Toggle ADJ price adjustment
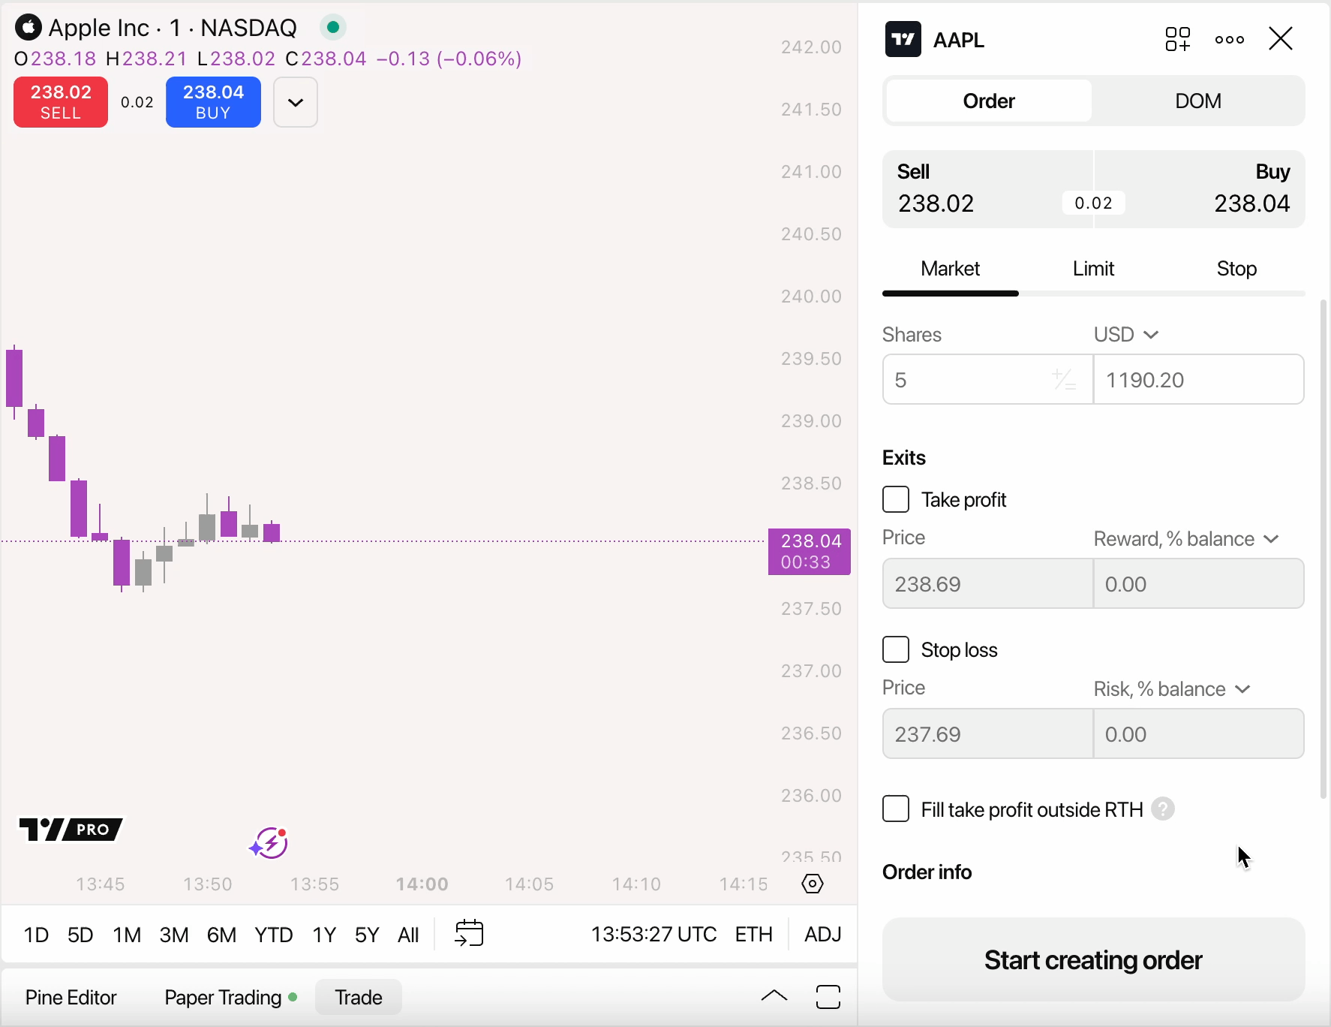The width and height of the screenshot is (1331, 1027). (822, 935)
